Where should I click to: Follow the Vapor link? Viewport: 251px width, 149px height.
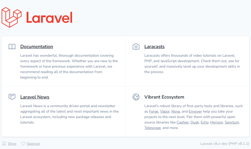click(x=165, y=111)
